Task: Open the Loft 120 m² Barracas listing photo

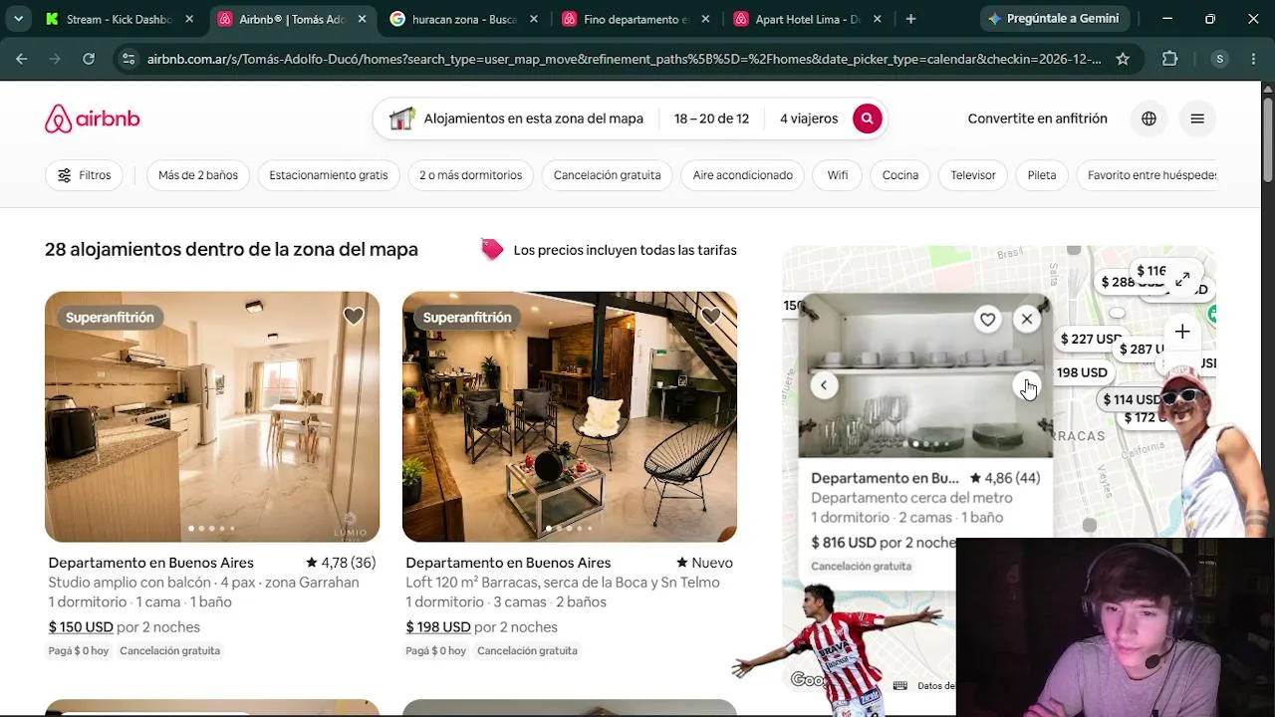Action: pyautogui.click(x=570, y=416)
